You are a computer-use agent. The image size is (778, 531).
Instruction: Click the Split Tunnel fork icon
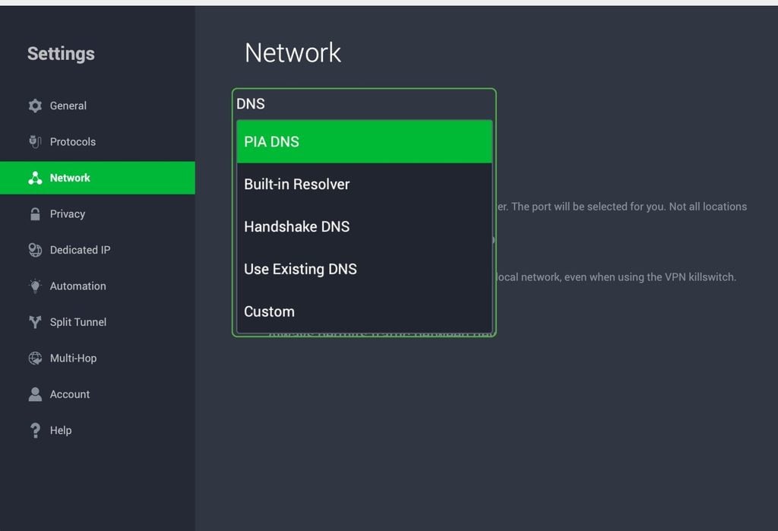click(x=35, y=323)
